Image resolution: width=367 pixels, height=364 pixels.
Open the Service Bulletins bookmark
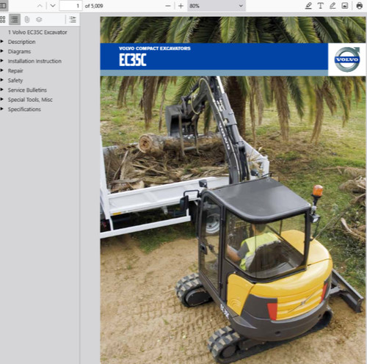pyautogui.click(x=27, y=90)
